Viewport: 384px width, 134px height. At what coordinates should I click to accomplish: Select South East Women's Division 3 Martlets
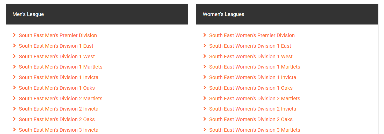tap(255, 130)
